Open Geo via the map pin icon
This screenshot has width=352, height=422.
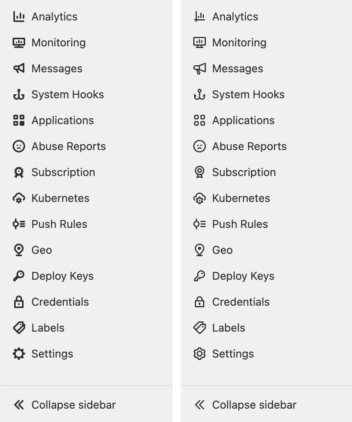pyautogui.click(x=19, y=250)
